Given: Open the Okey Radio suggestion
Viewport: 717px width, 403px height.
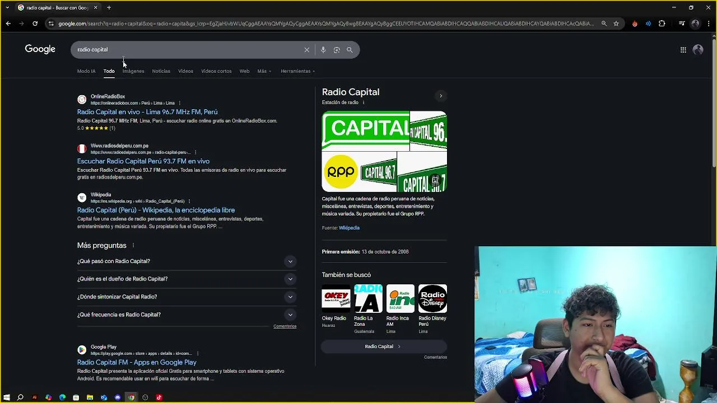Looking at the screenshot, I should (336, 306).
